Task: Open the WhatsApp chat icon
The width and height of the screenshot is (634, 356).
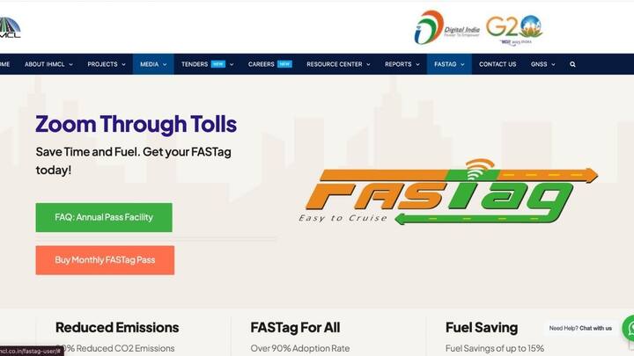Action: [x=630, y=329]
